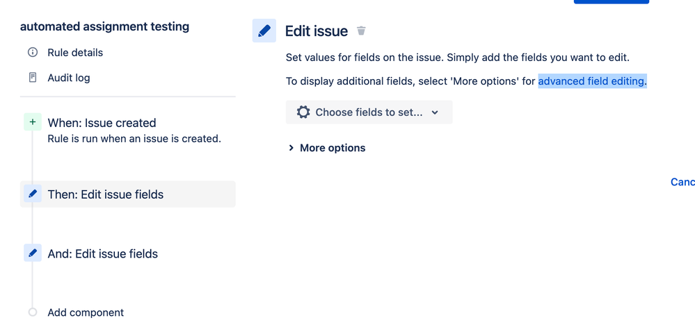Click the info icon beside Rule details

coord(33,52)
